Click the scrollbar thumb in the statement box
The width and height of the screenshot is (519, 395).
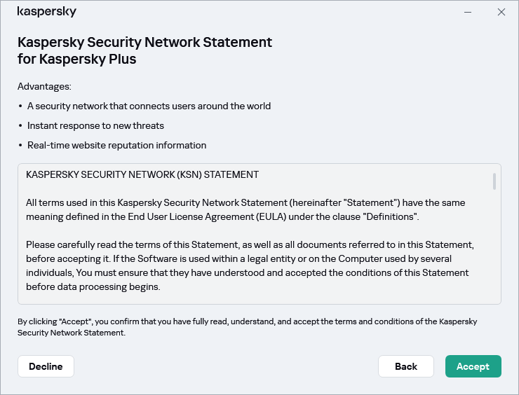tap(494, 181)
